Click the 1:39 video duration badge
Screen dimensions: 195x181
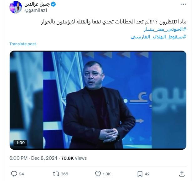click(20, 143)
